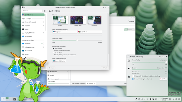The width and height of the screenshot is (182, 102).
Task: Open Power & Battery configure sliders icon
Action: coord(163,56)
